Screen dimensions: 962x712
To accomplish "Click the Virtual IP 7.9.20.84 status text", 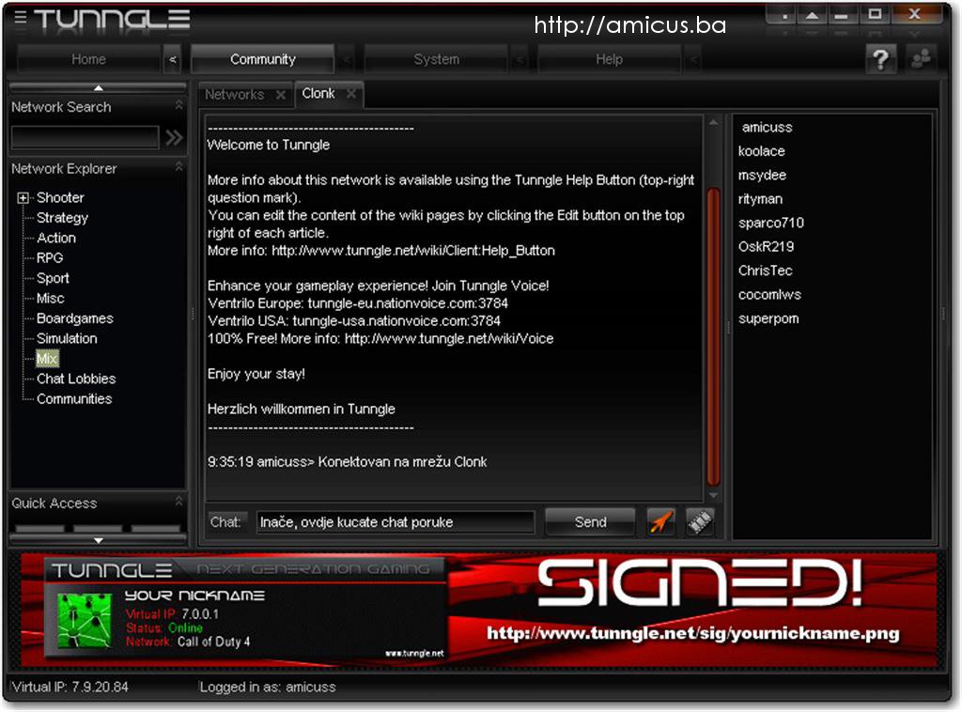I will (70, 687).
